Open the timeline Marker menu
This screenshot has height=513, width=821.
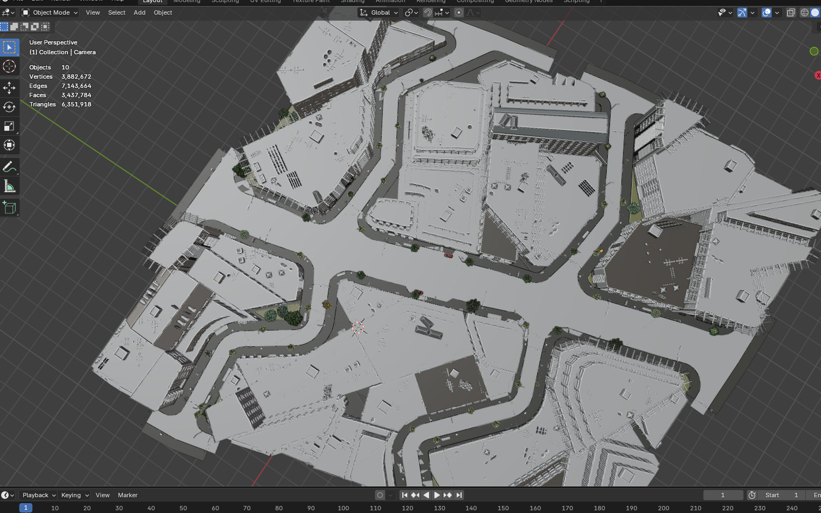tap(128, 495)
